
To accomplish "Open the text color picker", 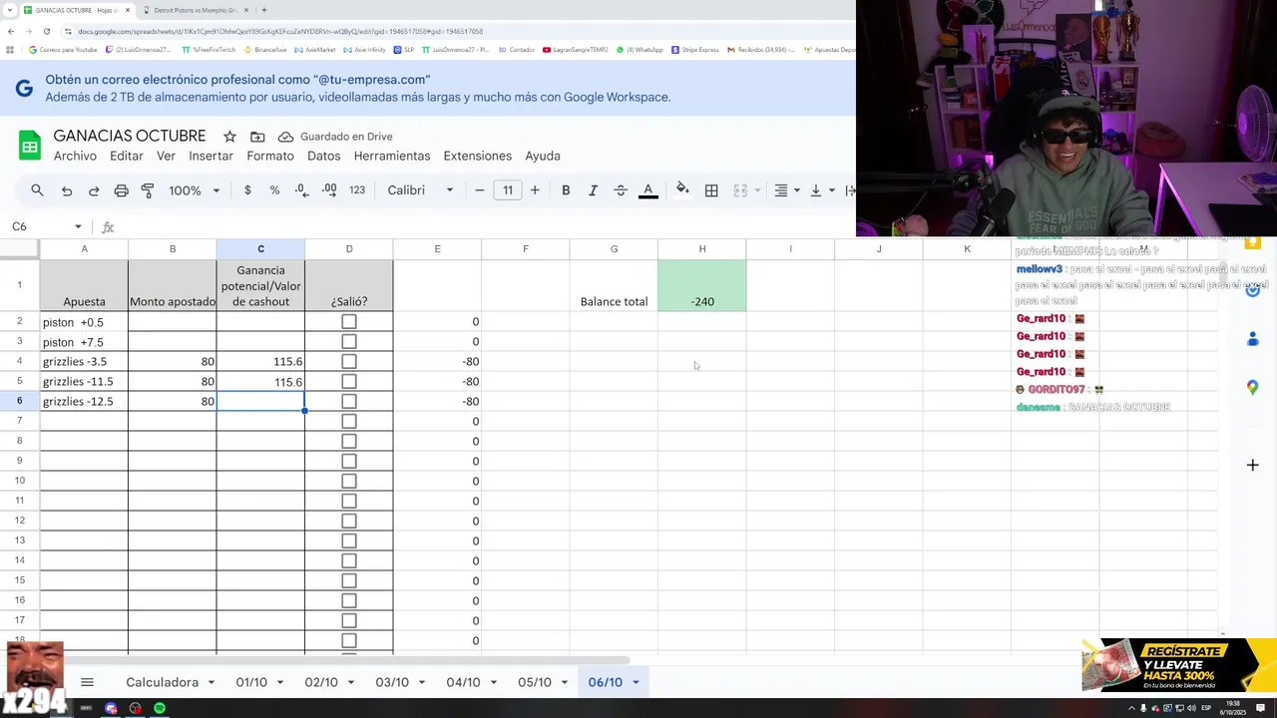I will point(648,190).
